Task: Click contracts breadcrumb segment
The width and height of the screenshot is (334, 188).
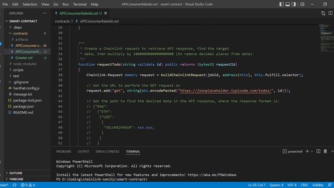Action: pyautogui.click(x=63, y=21)
